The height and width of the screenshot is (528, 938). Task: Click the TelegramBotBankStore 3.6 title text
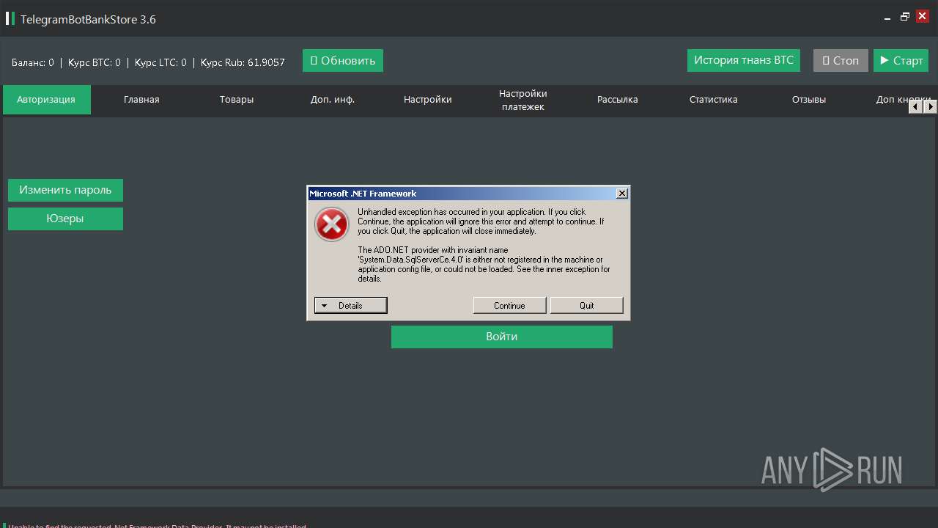tap(88, 20)
